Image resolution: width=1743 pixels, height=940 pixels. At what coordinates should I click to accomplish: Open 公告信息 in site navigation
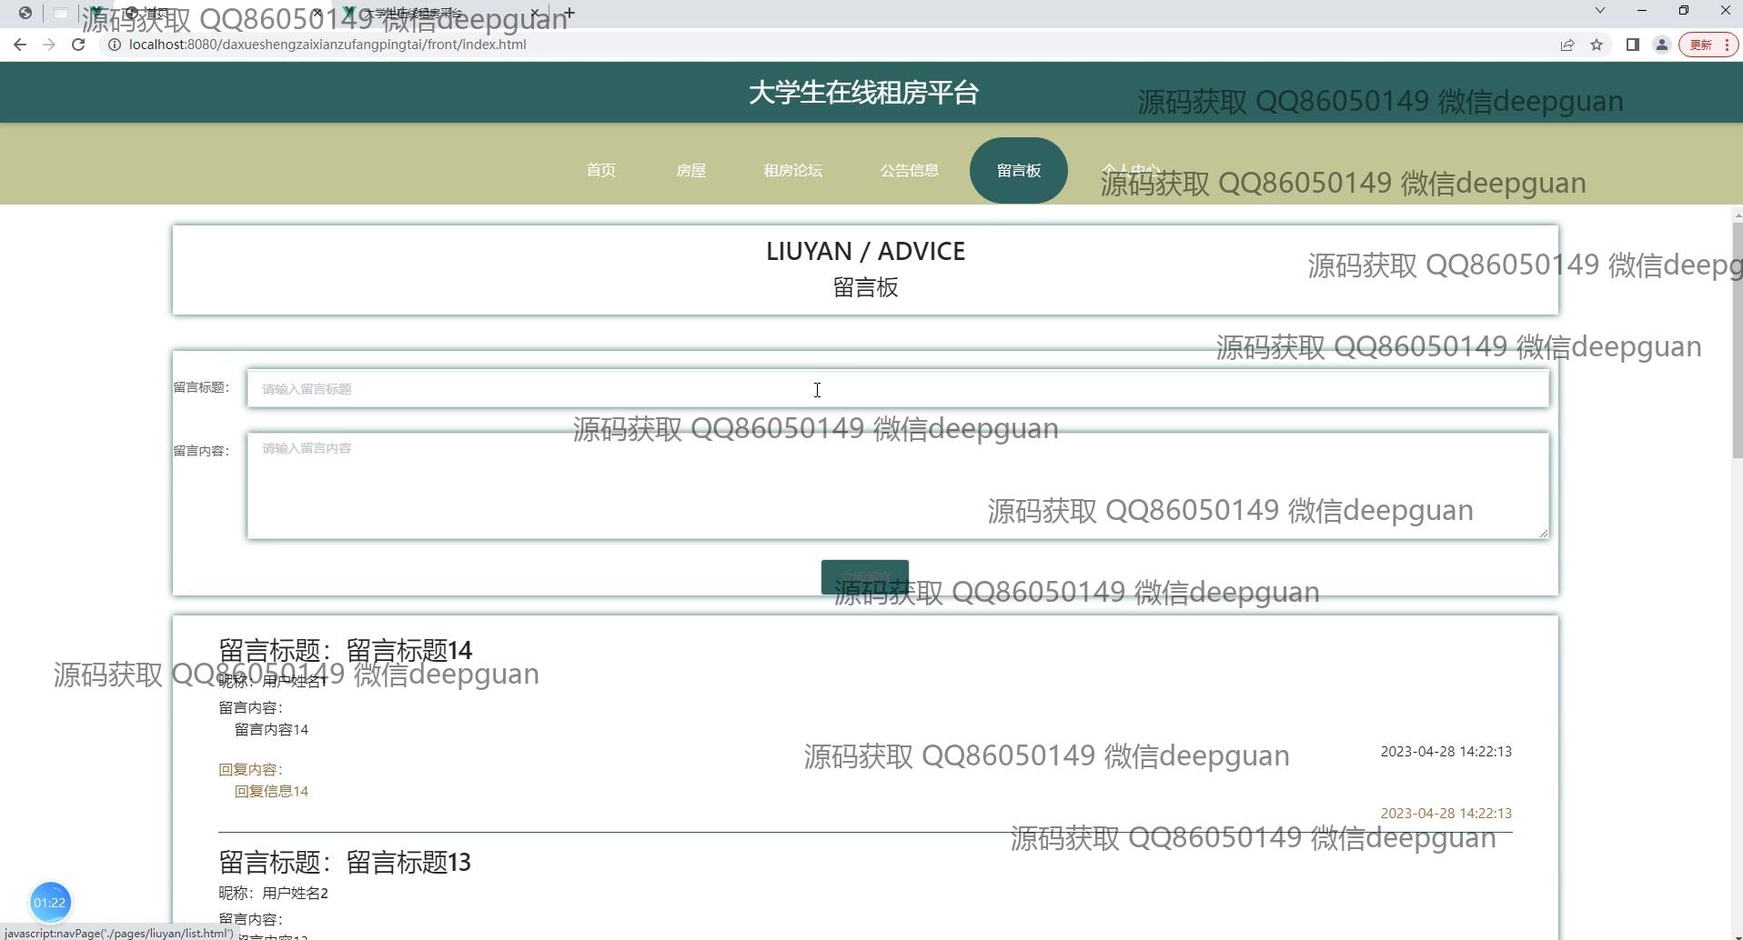click(910, 171)
